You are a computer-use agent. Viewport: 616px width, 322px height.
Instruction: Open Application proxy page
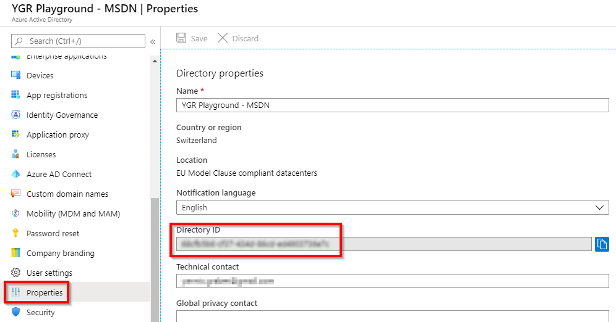tap(58, 134)
